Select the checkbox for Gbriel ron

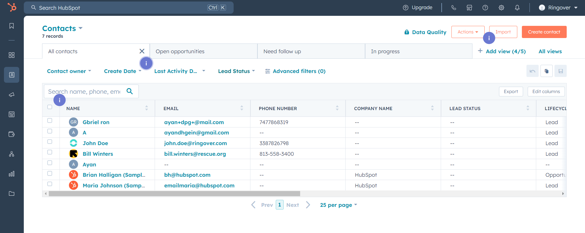coord(50,120)
